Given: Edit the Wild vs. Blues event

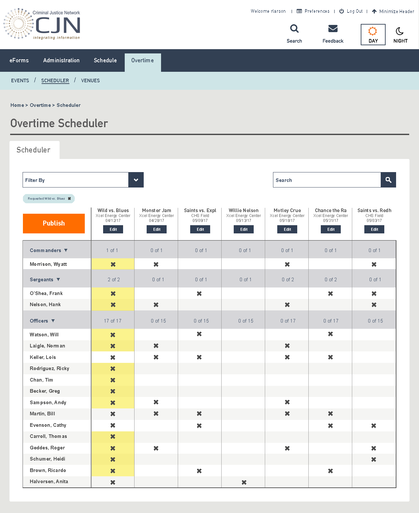Looking at the screenshot, I should pos(113,229).
